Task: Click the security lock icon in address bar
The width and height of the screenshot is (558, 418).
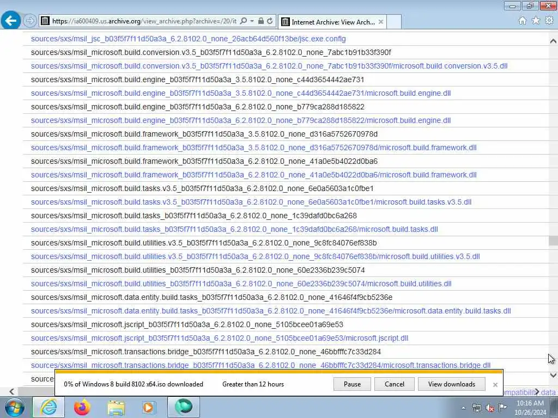Action: tap(261, 21)
